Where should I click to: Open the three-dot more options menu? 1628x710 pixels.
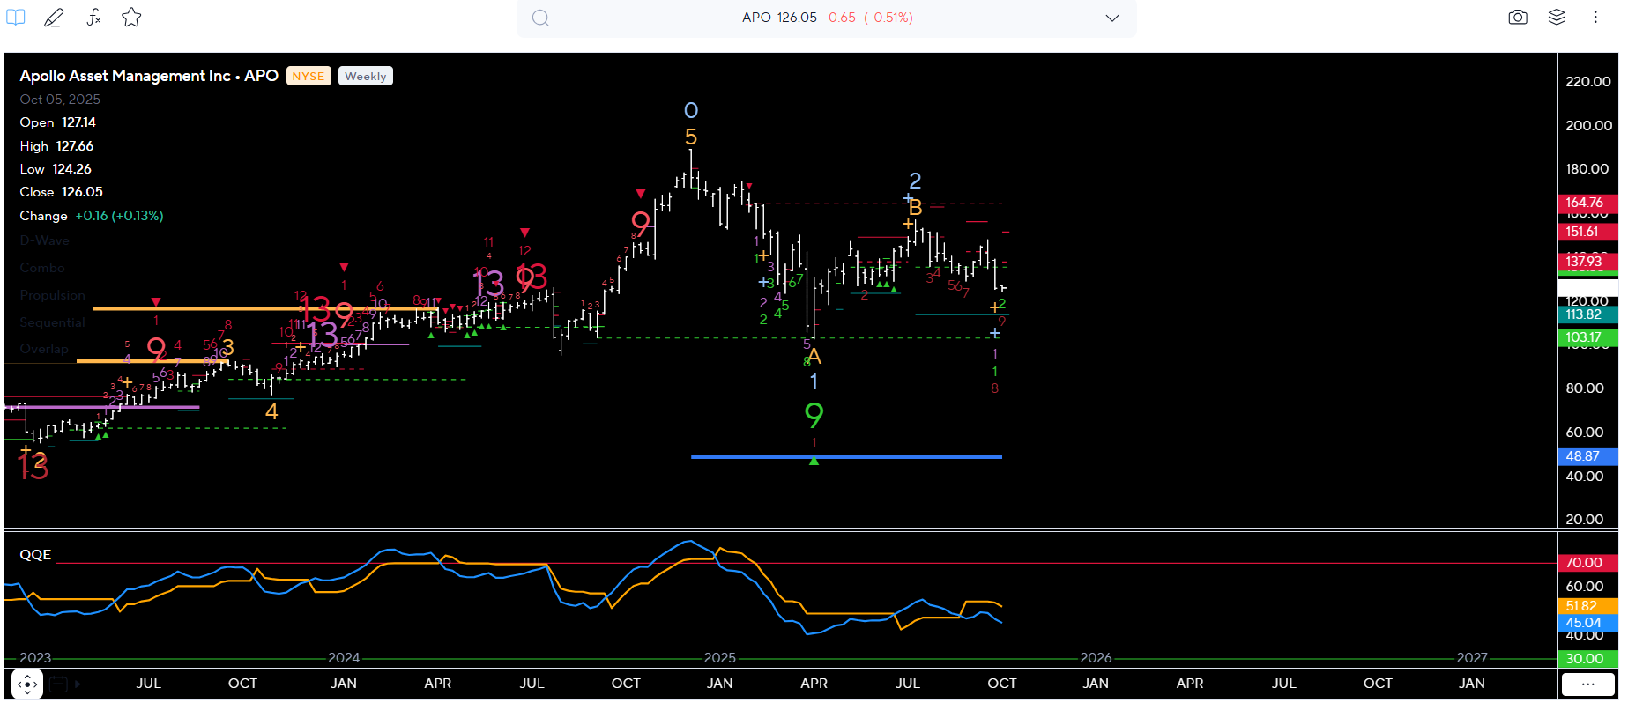click(x=1595, y=17)
